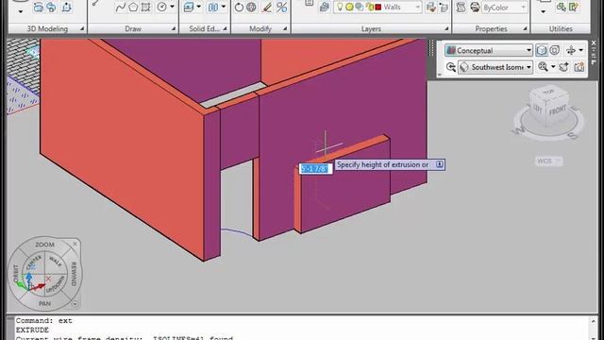Expand the Draw panel
The image size is (604, 340).
(174, 28)
